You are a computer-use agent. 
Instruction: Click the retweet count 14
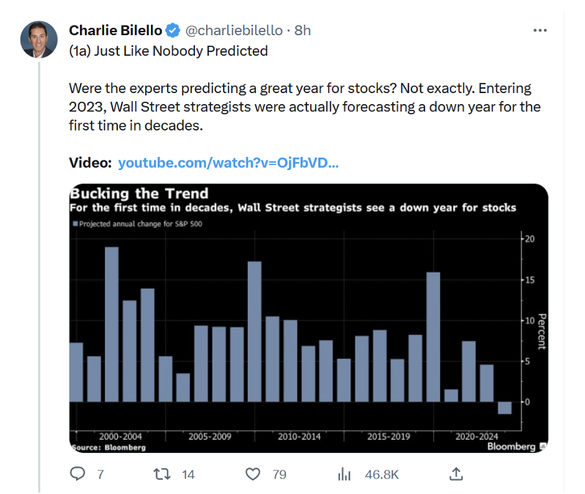coord(188,475)
